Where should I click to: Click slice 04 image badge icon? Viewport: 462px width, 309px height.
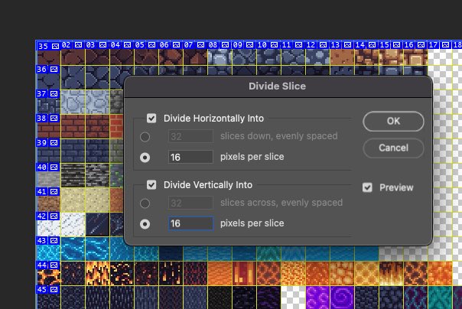pos(127,45)
